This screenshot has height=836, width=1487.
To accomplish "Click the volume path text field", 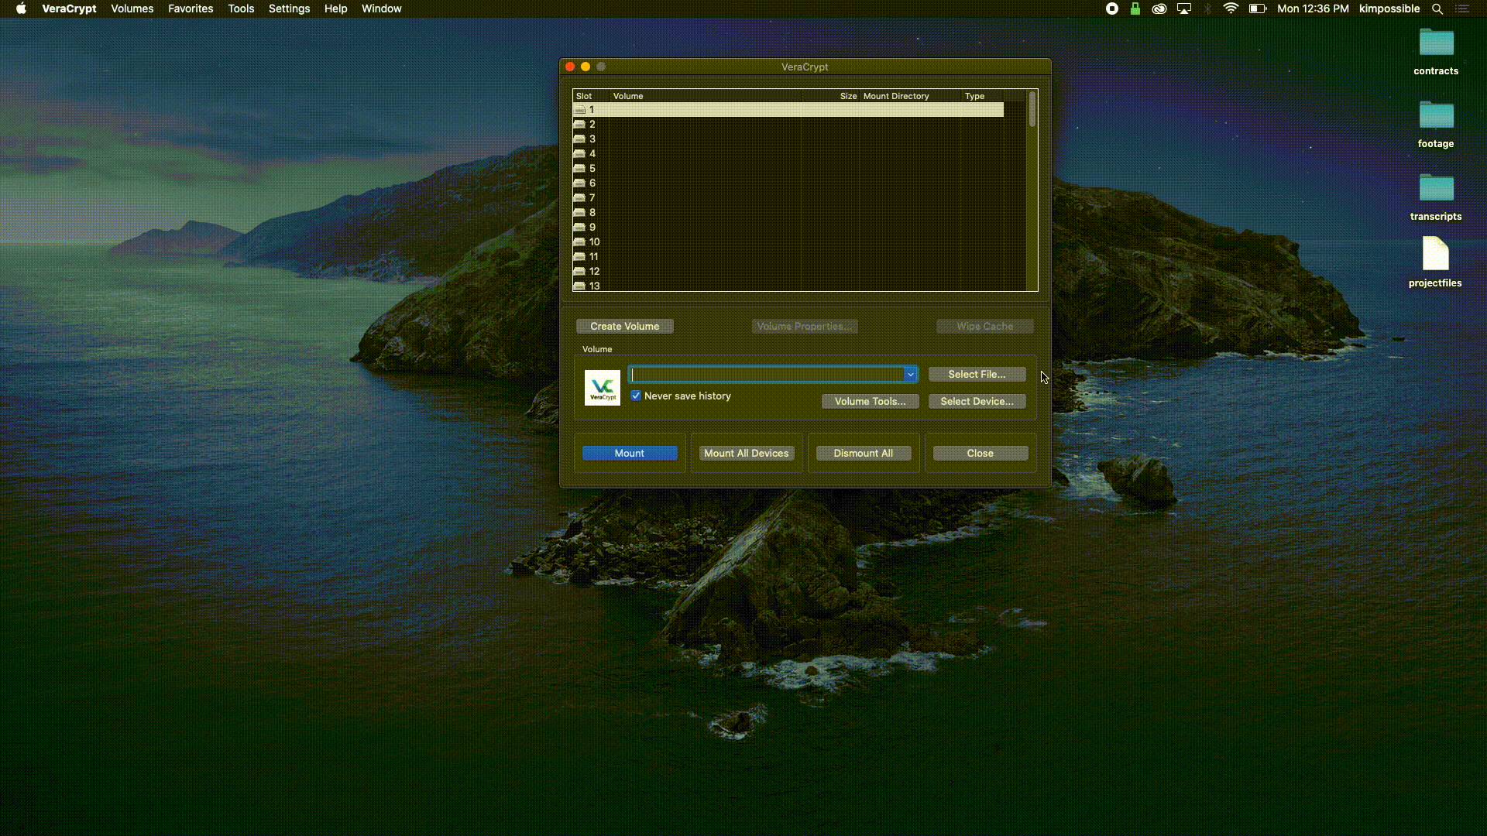I will pos(767,375).
